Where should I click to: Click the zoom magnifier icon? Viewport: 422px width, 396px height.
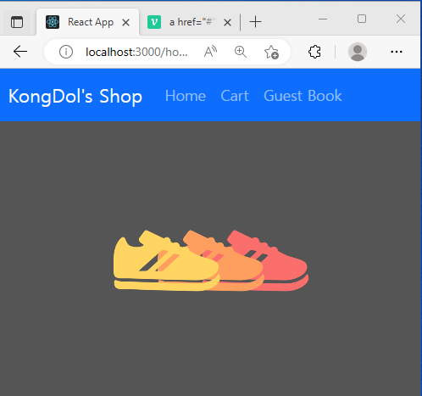241,52
